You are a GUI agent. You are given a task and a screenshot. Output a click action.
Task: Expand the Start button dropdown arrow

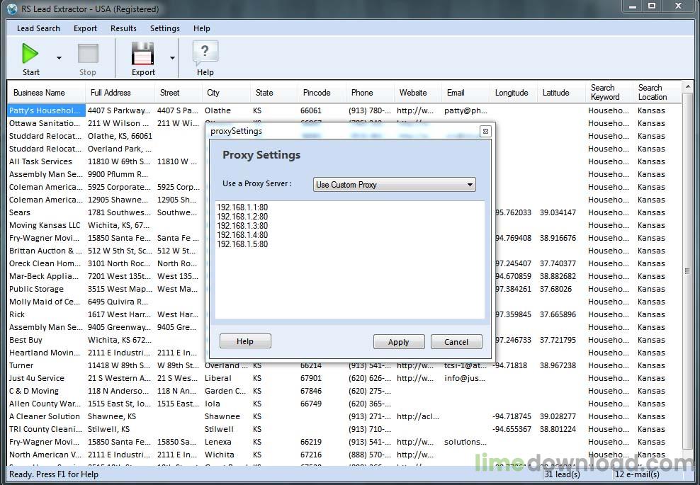click(59, 58)
